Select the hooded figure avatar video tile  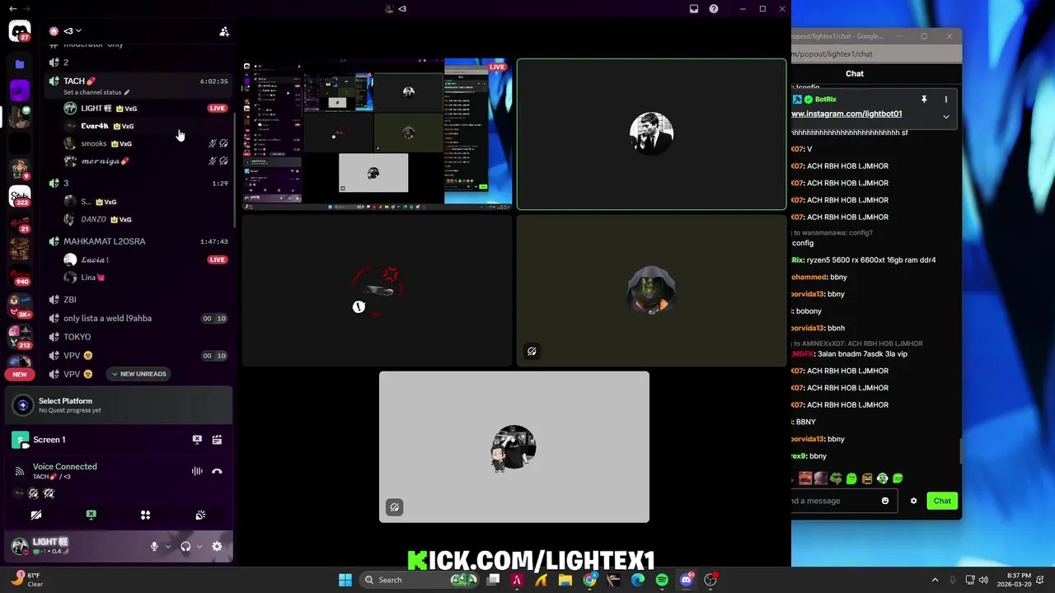coord(651,291)
